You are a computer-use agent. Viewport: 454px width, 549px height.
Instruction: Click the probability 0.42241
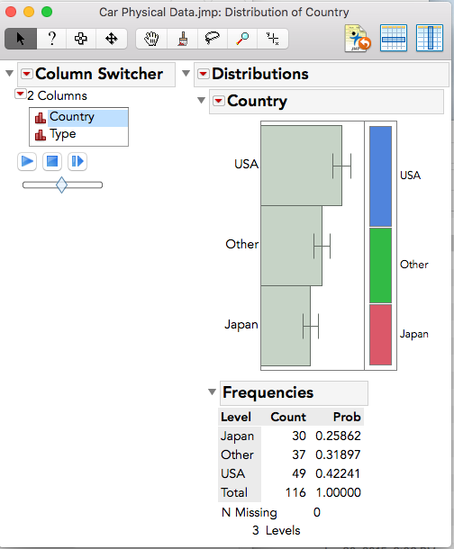coord(338,473)
